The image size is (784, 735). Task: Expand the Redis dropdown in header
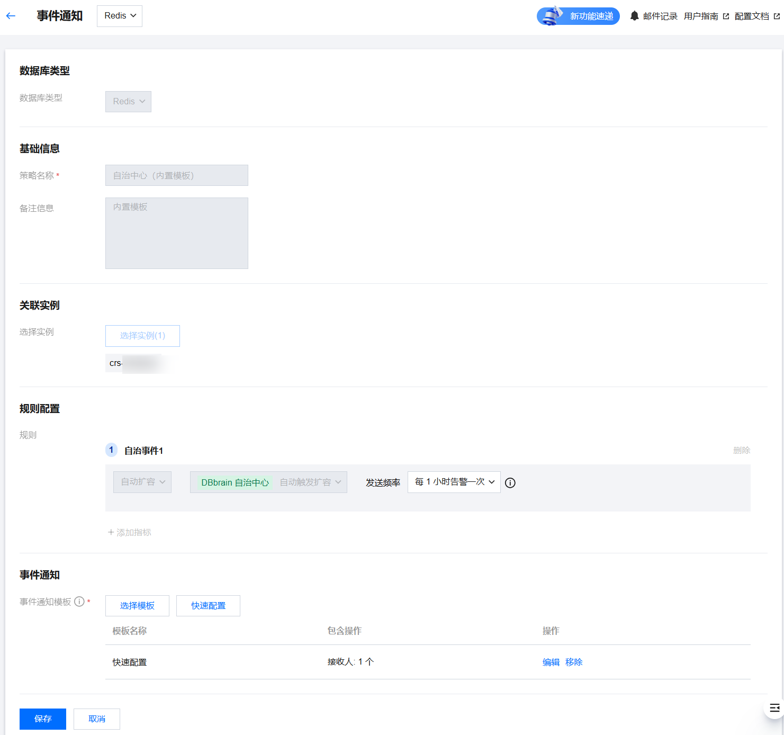click(x=120, y=16)
